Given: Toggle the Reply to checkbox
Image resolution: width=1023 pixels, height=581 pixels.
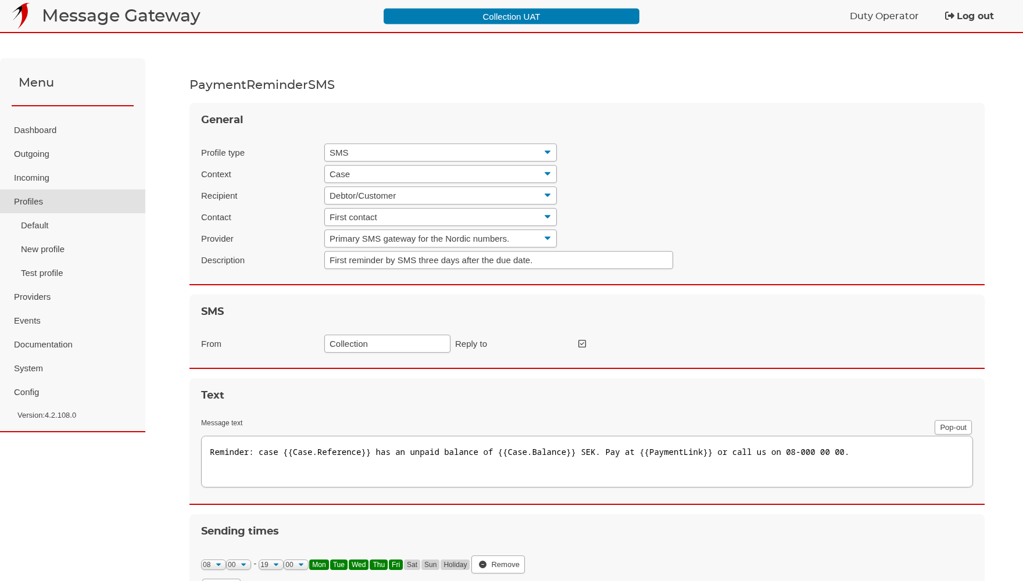Looking at the screenshot, I should [x=582, y=344].
